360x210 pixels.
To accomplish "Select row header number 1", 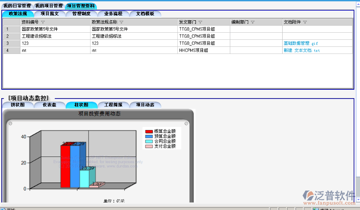I will click(11, 29).
